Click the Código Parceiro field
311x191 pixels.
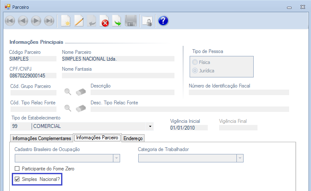pyautogui.click(x=33, y=59)
